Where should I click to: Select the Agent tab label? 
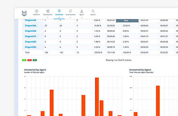pyautogui.click(x=82, y=15)
